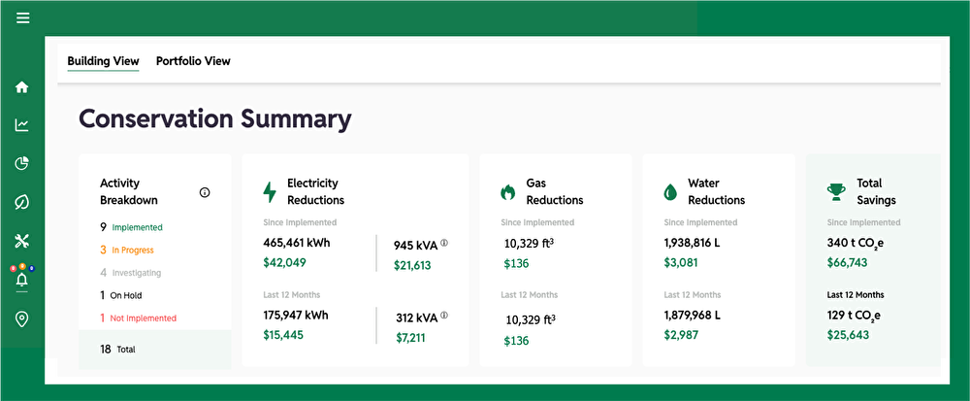Screen dimensions: 970x401
Task: Open the line chart analytics icon
Action: tap(22, 124)
